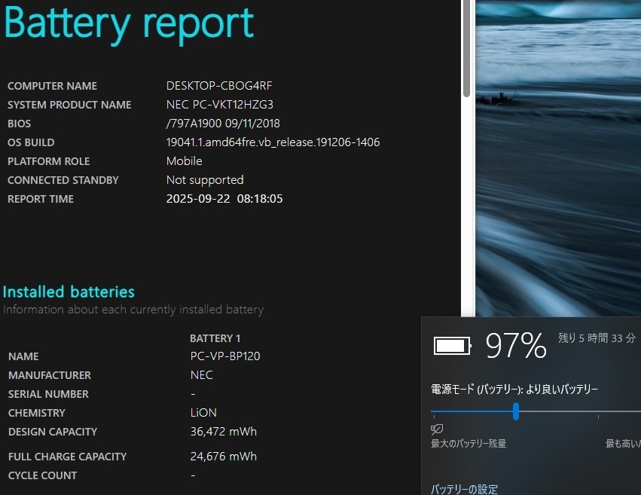The width and height of the screenshot is (641, 495).
Task: Click the 最大のバッテリー残量 slider label
Action: [x=469, y=444]
